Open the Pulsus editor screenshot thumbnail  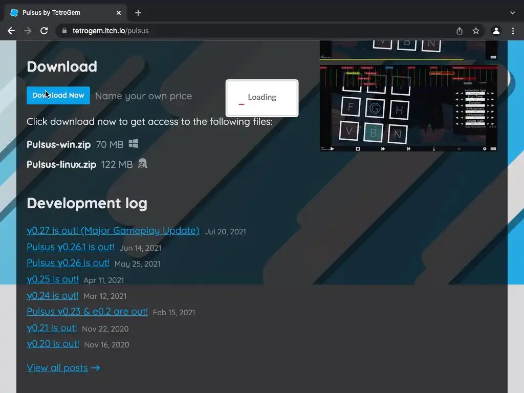(408, 108)
